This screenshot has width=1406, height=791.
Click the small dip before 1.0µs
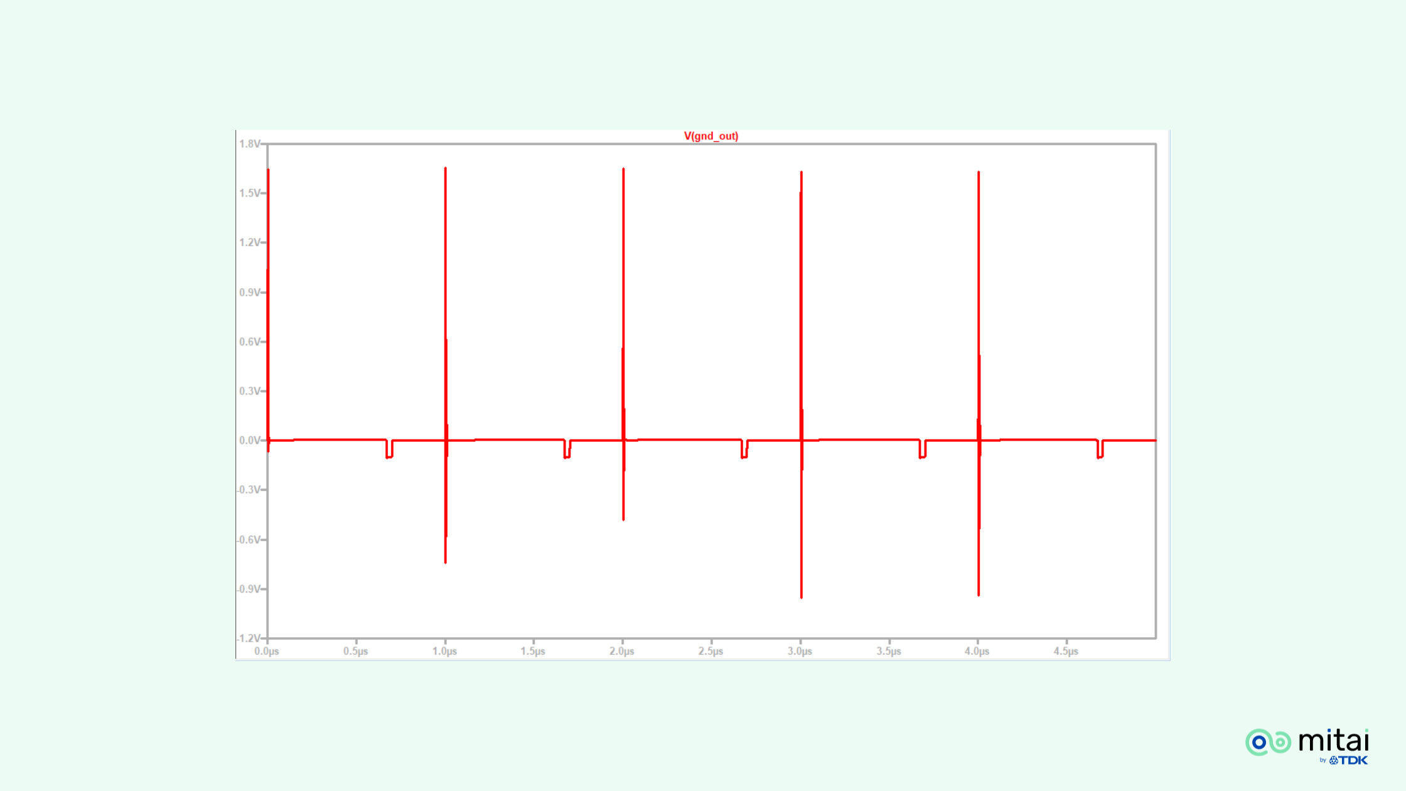click(x=389, y=456)
